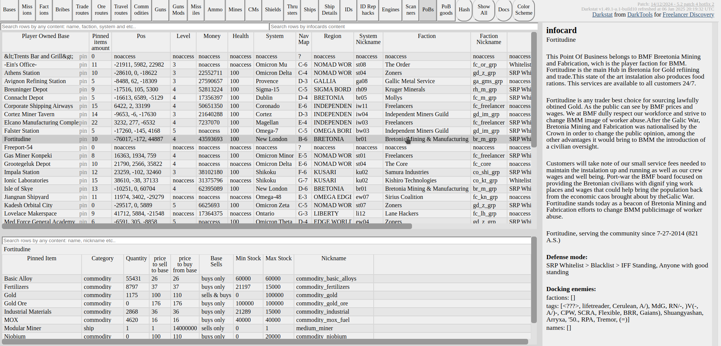Image resolution: width=721 pixels, height=346 pixels.
Task: Click the goods table horizontal scrollbar
Action: tap(265, 342)
